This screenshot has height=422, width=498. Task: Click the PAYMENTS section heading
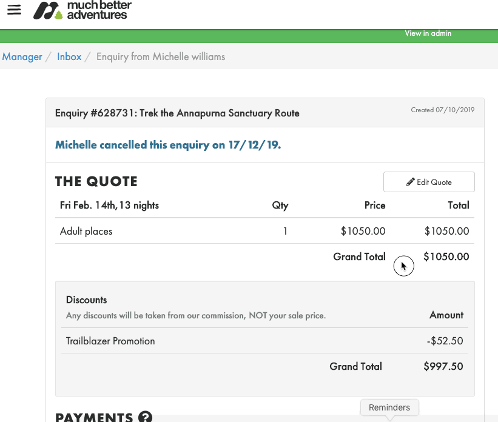[94, 417]
